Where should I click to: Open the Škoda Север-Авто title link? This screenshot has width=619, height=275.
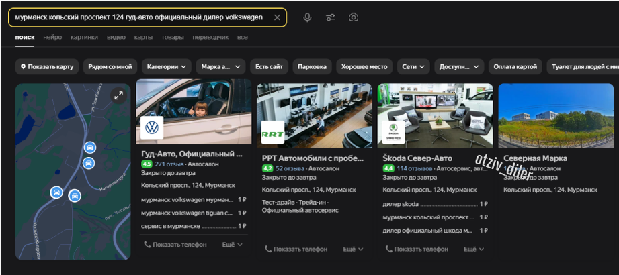coord(417,158)
